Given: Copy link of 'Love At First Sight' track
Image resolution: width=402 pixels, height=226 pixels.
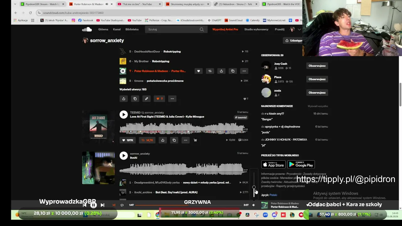Looking at the screenshot, I should (x=174, y=140).
